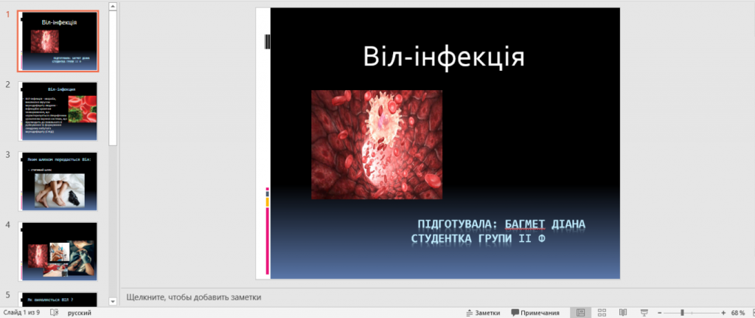
Task: Switch to Normal view in status bar
Action: (581, 313)
